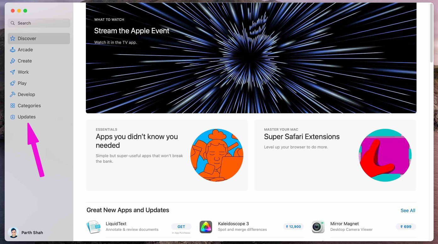438x244 pixels.
Task: Open Play via the rocket icon
Action: pyautogui.click(x=13, y=83)
